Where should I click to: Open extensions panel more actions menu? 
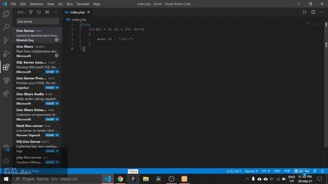55,12
